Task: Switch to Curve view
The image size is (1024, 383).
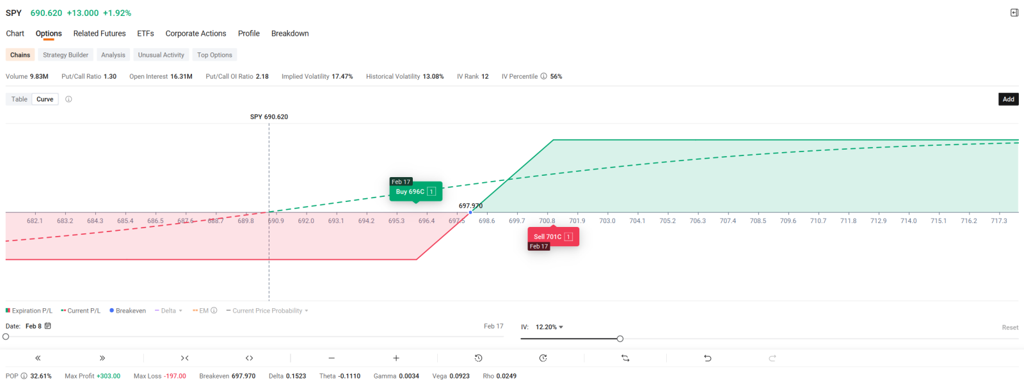Action: click(x=45, y=99)
